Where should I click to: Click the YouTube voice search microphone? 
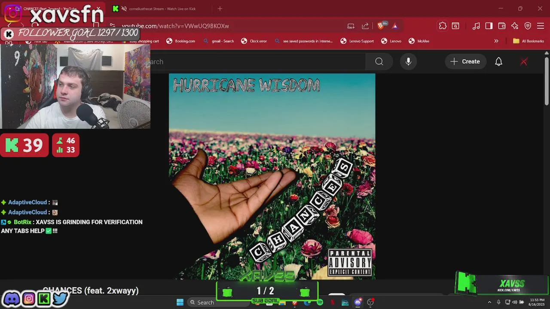coord(409,62)
